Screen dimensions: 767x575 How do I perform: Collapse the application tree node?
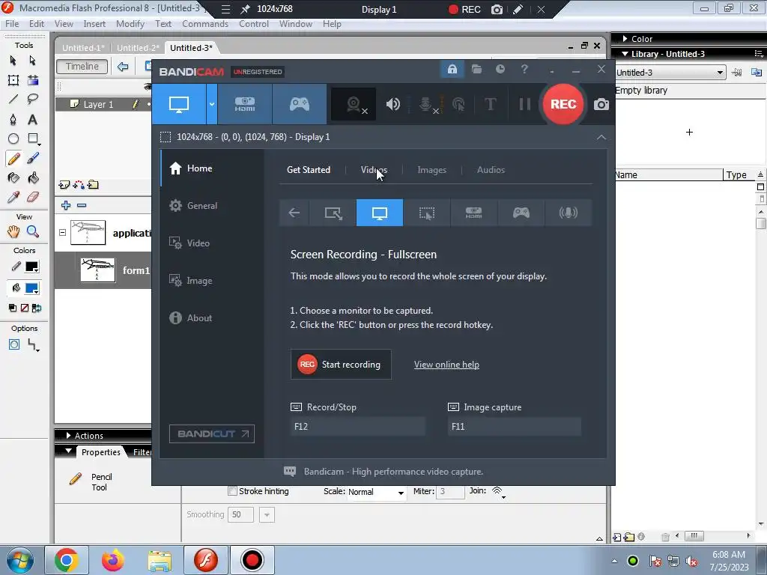pos(63,233)
